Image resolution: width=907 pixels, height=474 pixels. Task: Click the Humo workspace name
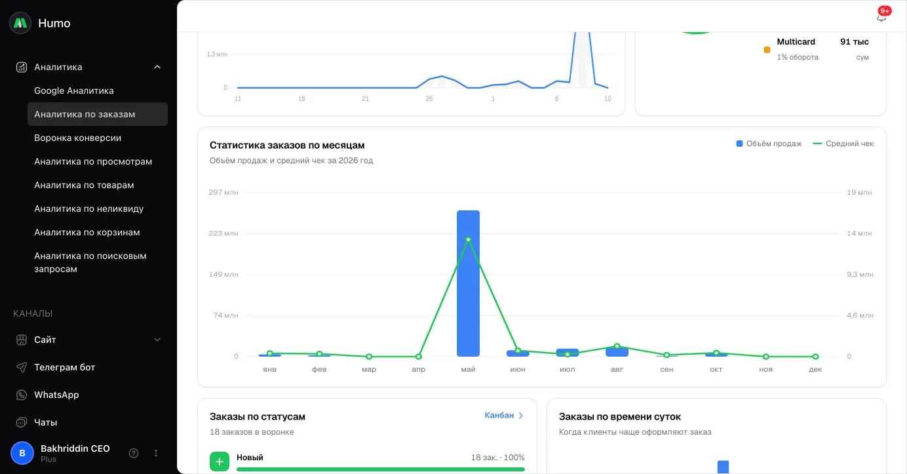(54, 23)
